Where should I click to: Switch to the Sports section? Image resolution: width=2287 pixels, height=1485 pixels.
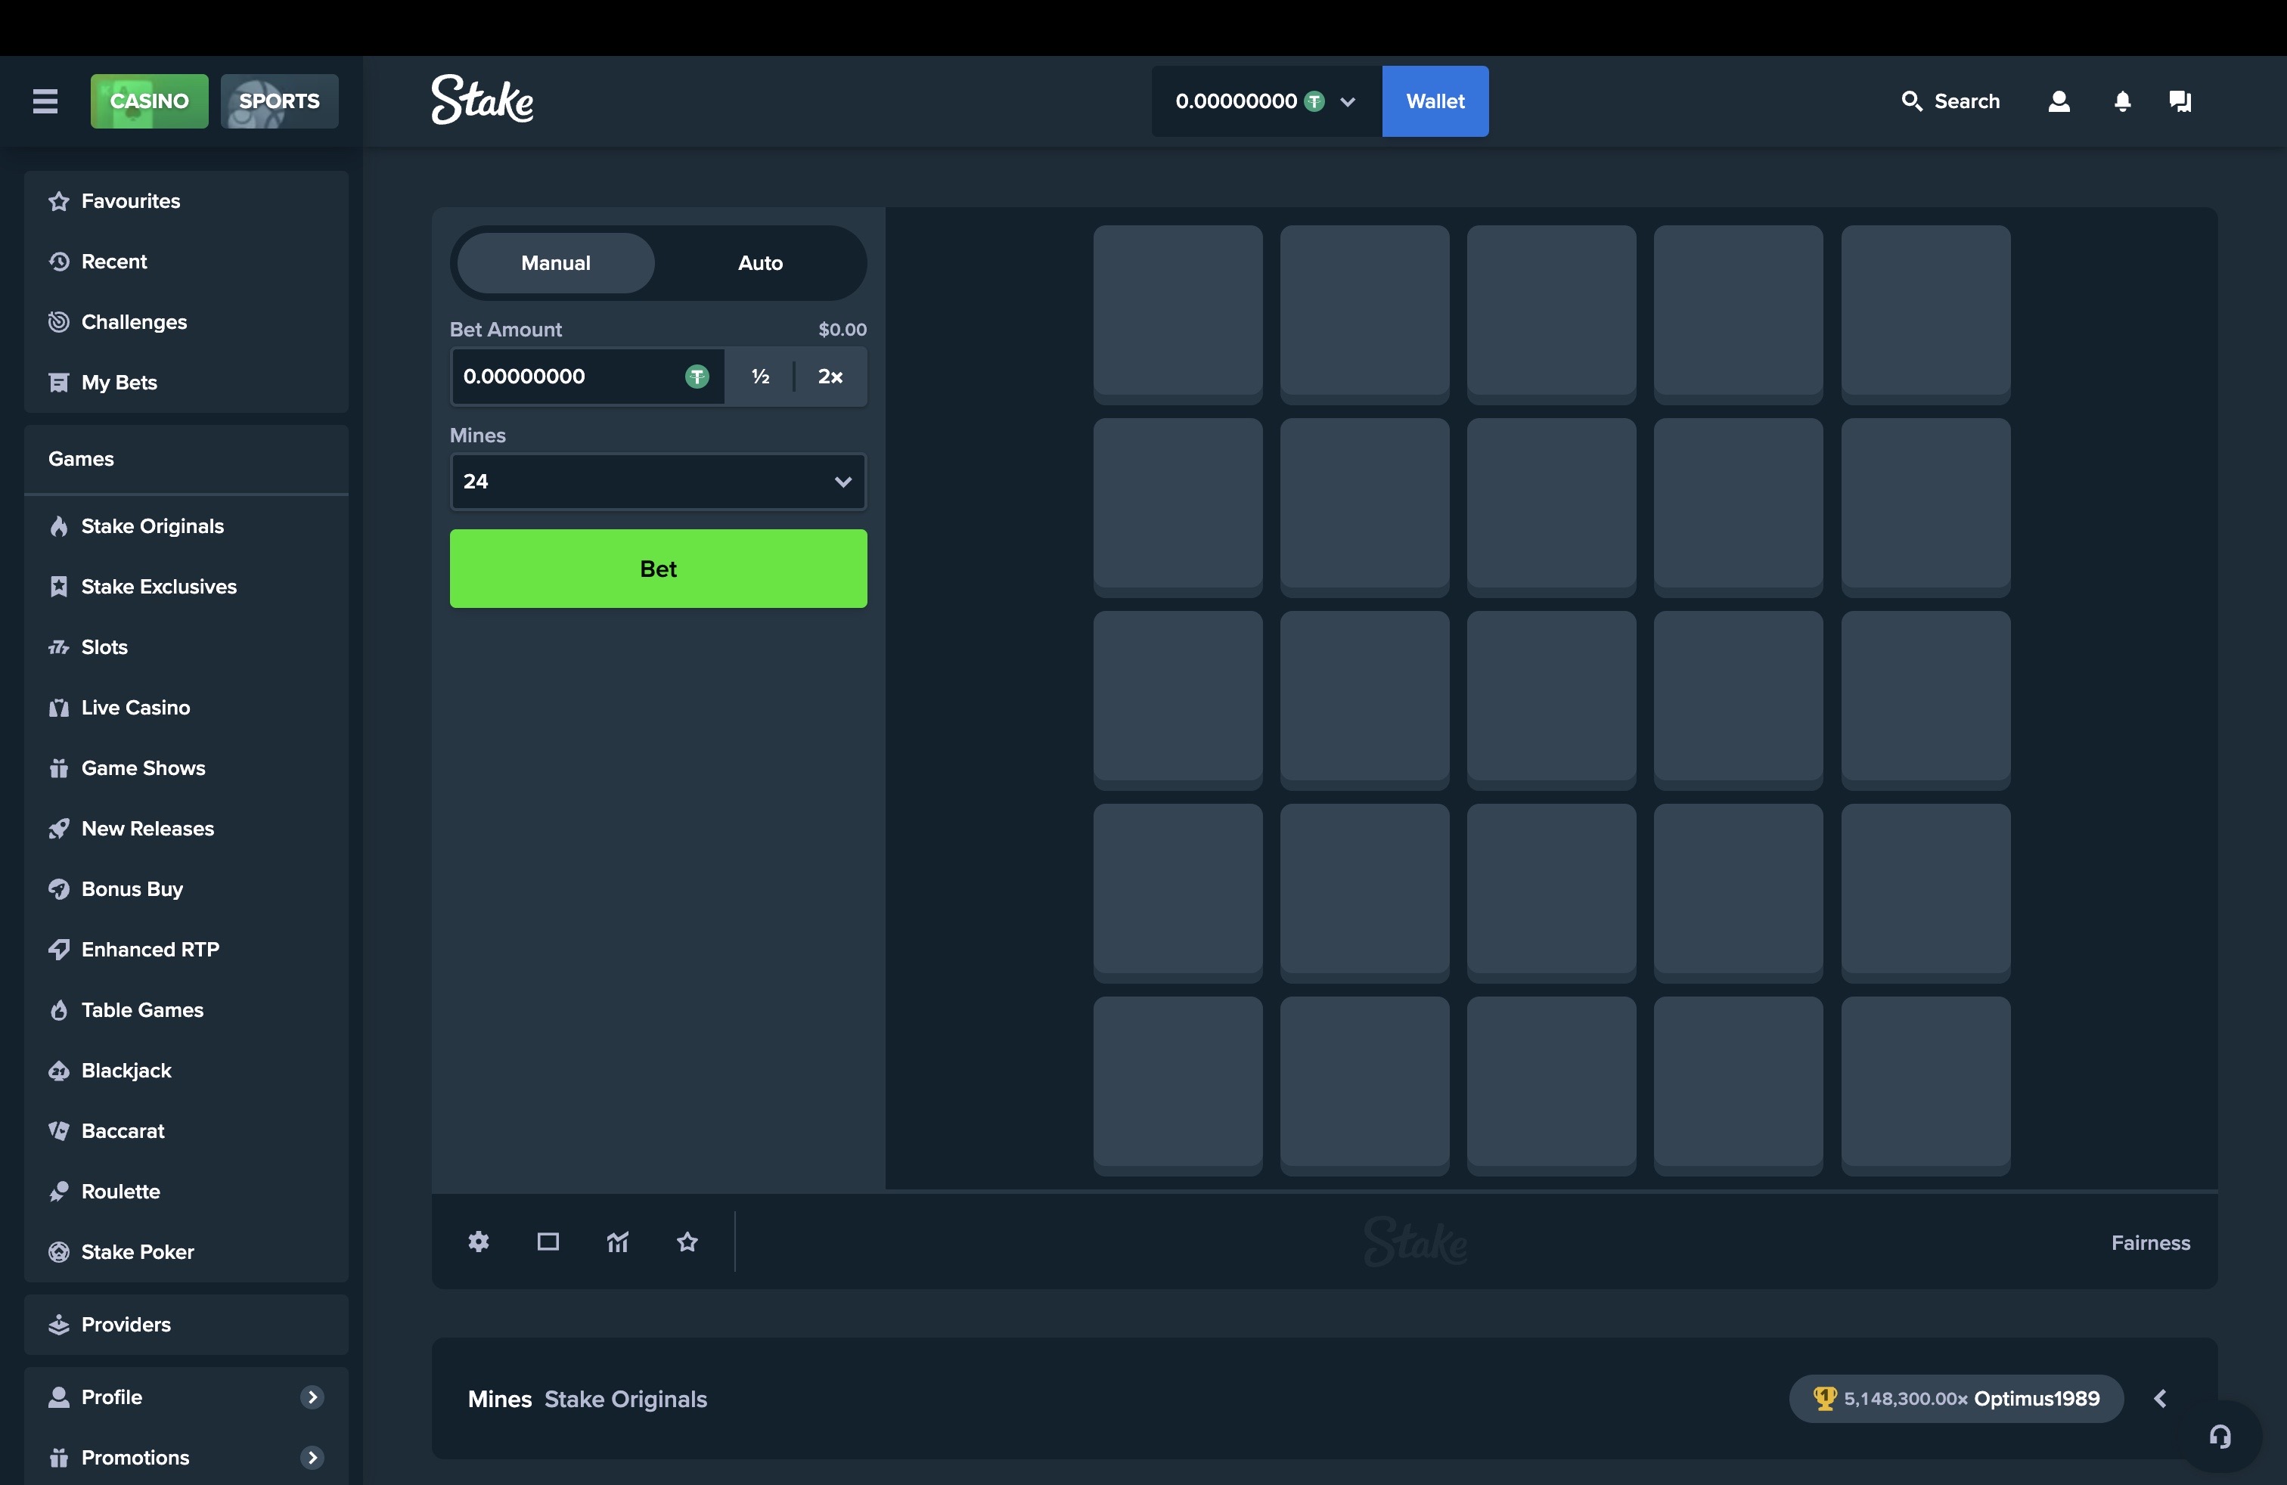tap(278, 101)
